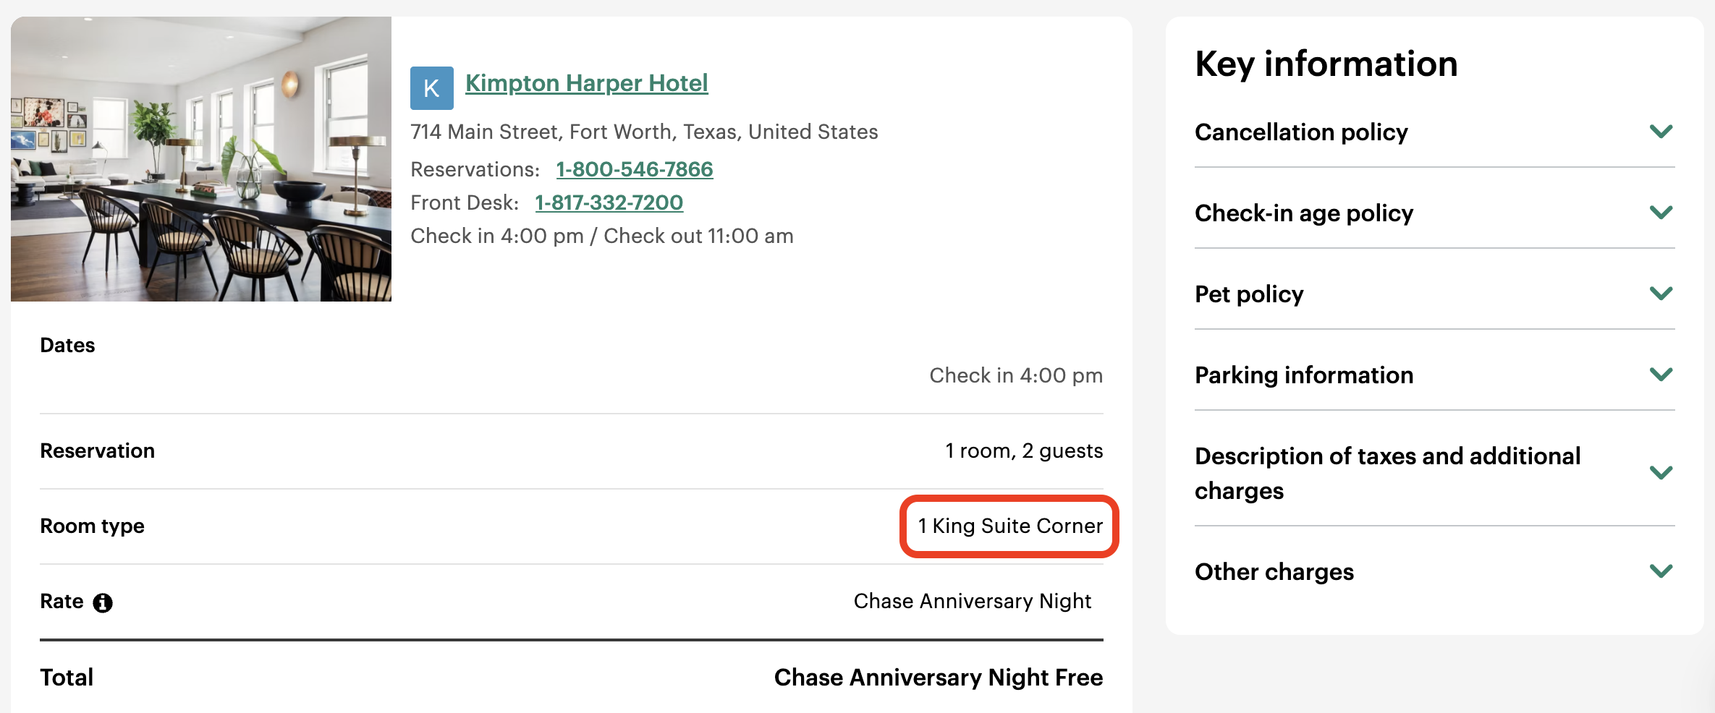Click the Rate info icon
1715x713 pixels.
click(103, 602)
